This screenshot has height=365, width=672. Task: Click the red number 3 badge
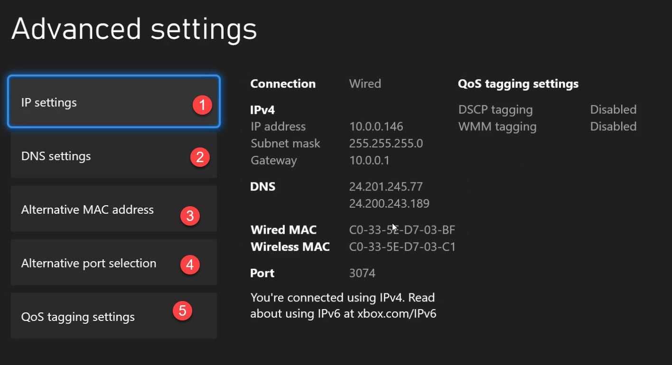click(190, 216)
